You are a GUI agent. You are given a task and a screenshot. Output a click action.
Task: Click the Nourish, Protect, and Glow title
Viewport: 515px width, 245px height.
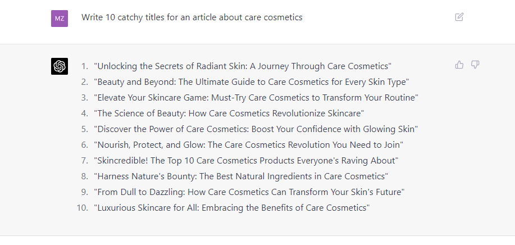249,145
